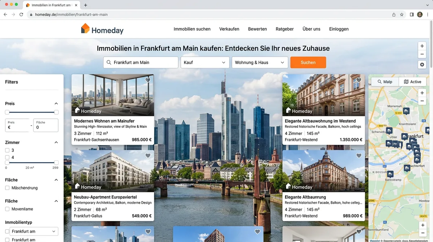The image size is (433, 242).
Task: Click the right Zimmer range slider handle
Action: [x=56, y=163]
